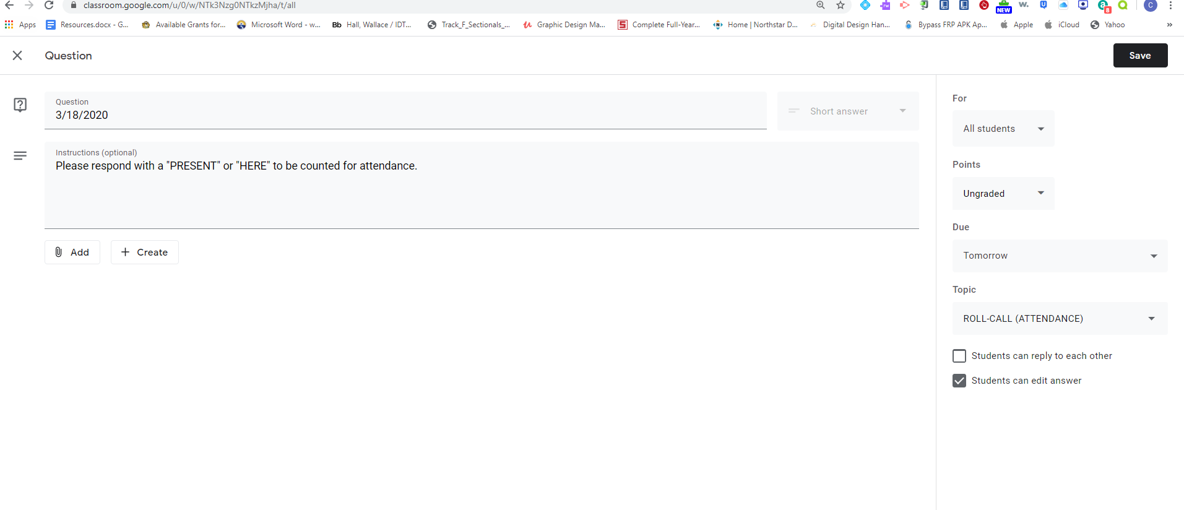Open the browser zoom magnifier icon

click(x=820, y=5)
